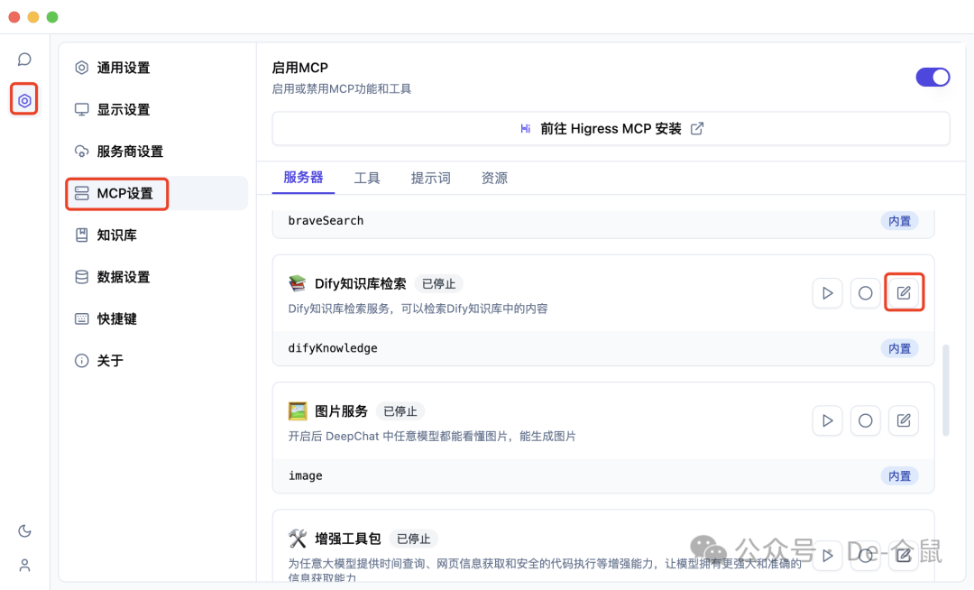Screen dimensions: 974x590
Task: Disable the 启用MCP switch
Action: pos(933,77)
